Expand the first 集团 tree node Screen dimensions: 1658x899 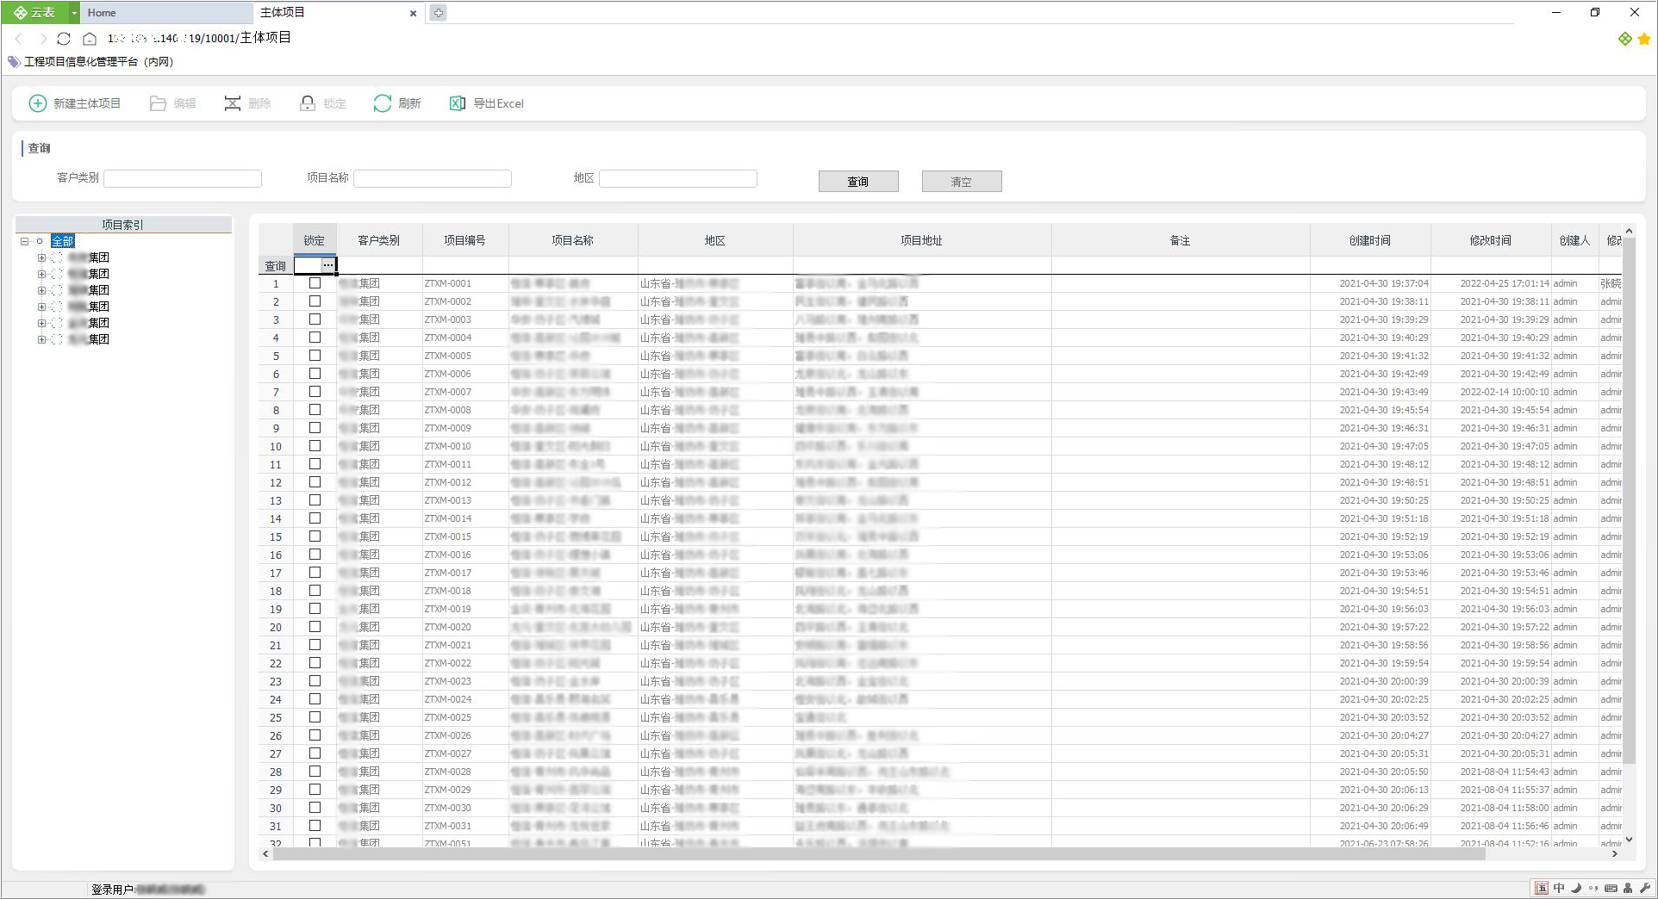[x=41, y=257]
